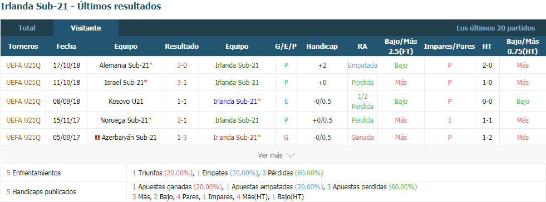Click the 2-0 result against Alemania

182,65
